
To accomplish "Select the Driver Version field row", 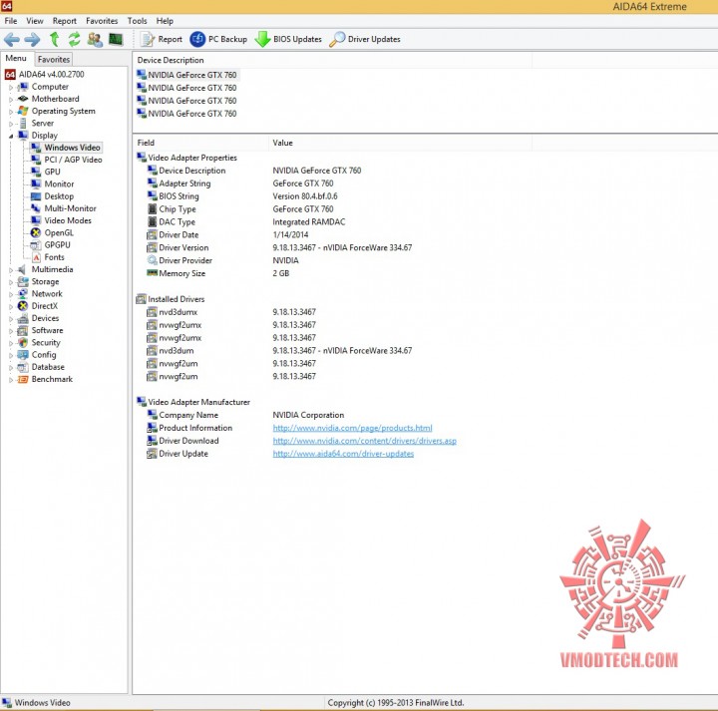I will (279, 247).
